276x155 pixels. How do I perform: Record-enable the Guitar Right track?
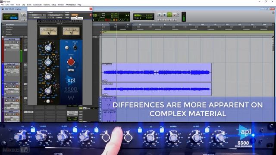click(x=6, y=87)
